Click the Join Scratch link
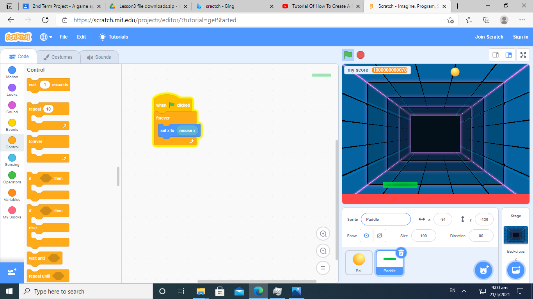The image size is (533, 299). tap(489, 37)
